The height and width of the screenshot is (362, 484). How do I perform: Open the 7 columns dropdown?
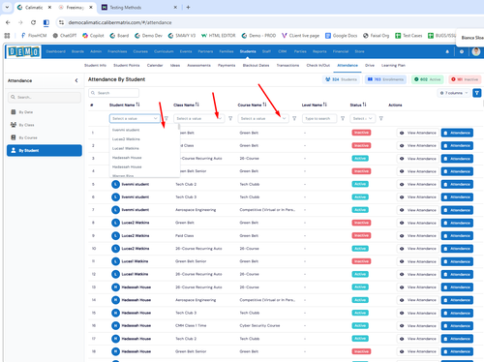pos(454,93)
